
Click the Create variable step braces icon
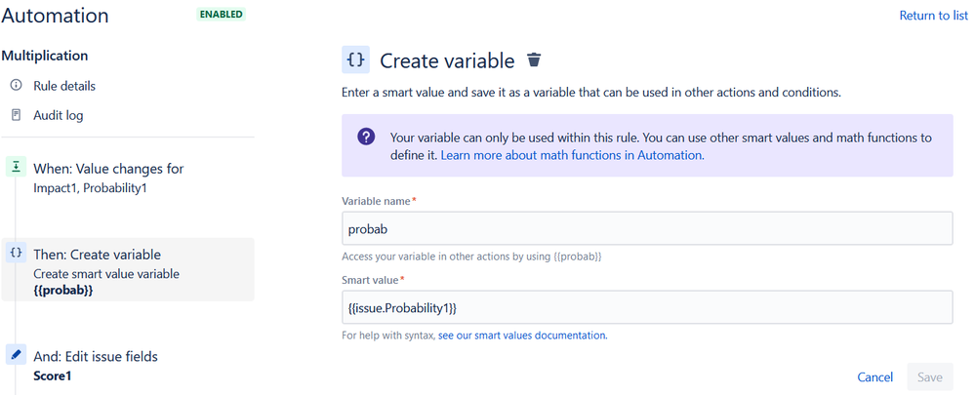pos(16,254)
